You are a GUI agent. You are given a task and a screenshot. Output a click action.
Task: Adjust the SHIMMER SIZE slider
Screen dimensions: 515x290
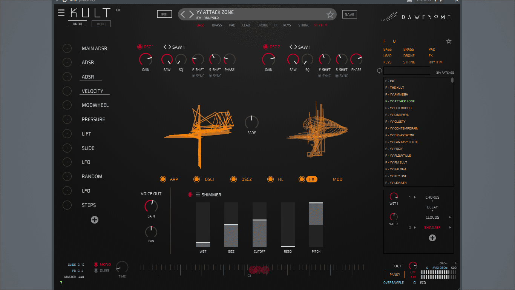[x=231, y=225]
